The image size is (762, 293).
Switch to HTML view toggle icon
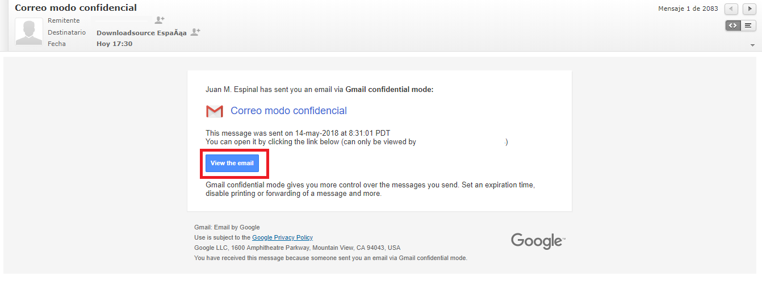coord(733,26)
